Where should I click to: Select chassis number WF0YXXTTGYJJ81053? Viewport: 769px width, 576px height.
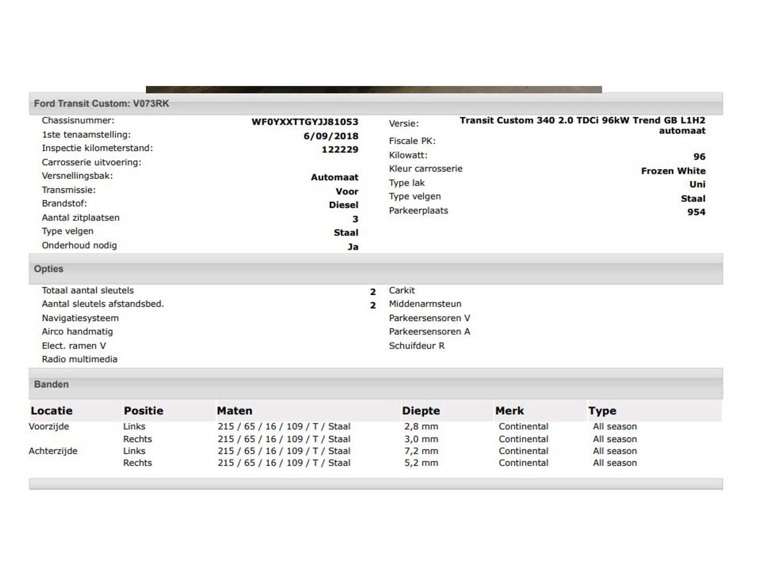(x=304, y=122)
